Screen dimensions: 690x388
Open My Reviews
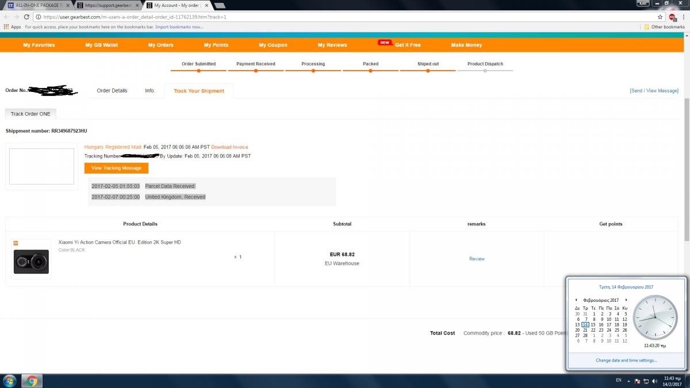click(332, 45)
